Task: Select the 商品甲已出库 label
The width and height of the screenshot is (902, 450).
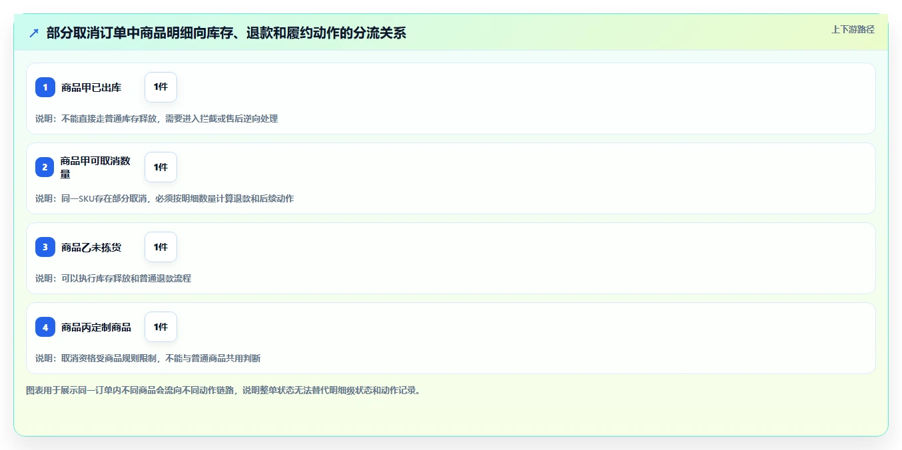Action: tap(91, 87)
